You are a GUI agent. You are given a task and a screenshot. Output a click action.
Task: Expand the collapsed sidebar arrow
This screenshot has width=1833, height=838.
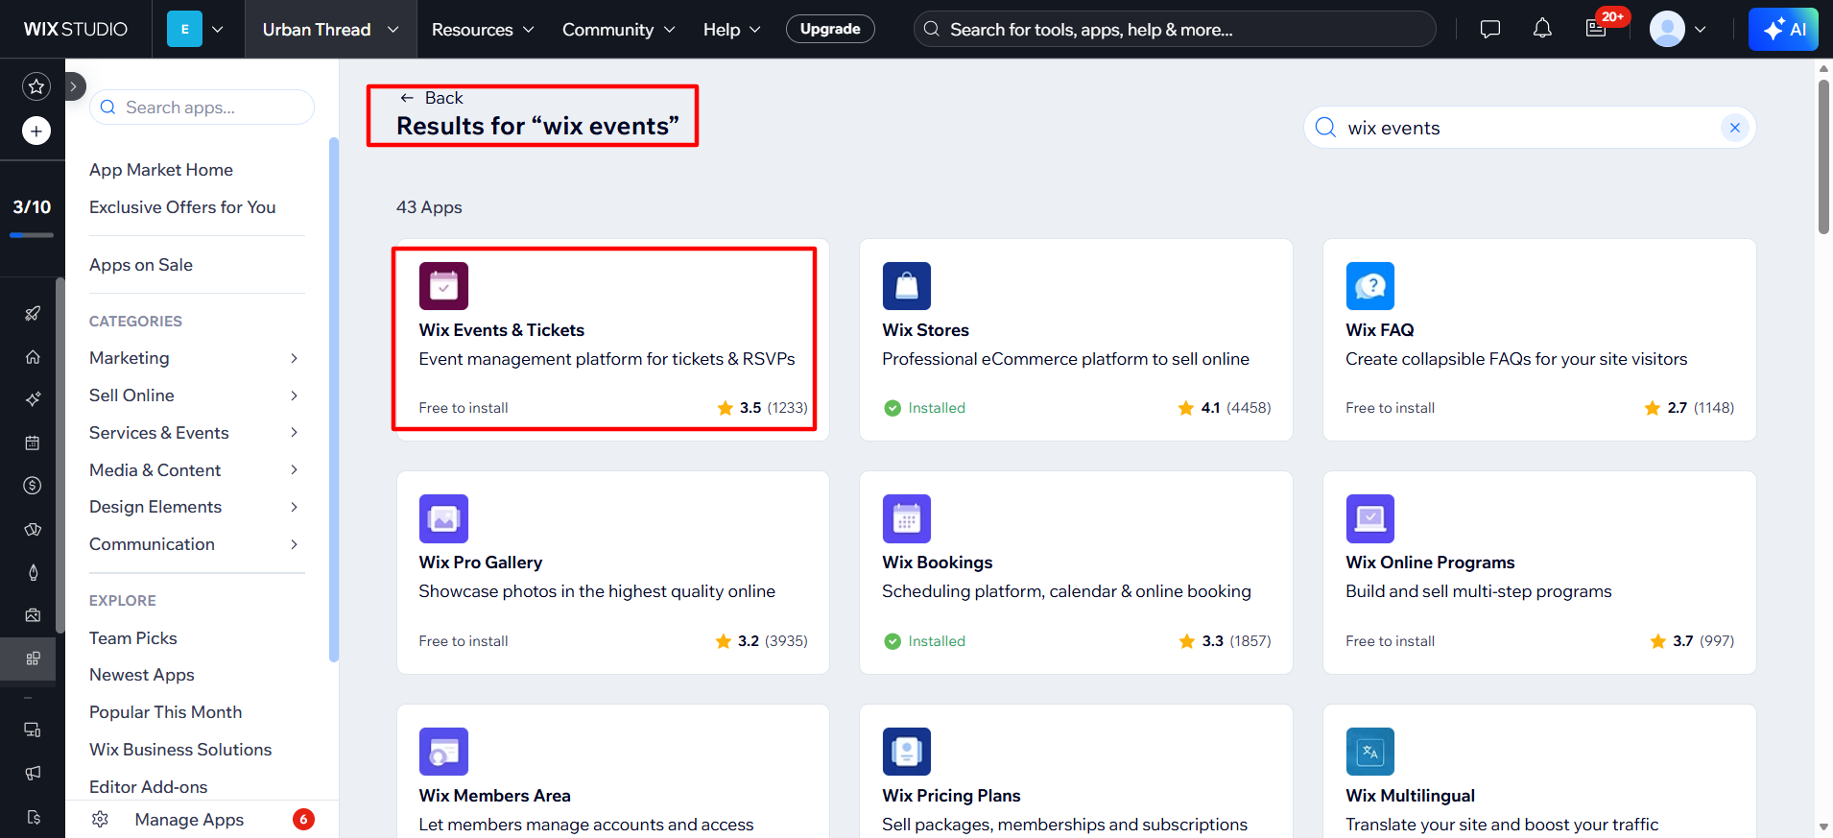tap(74, 86)
